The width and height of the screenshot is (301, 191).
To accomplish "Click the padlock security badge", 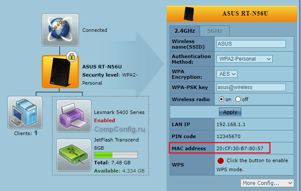I will 72,56.
